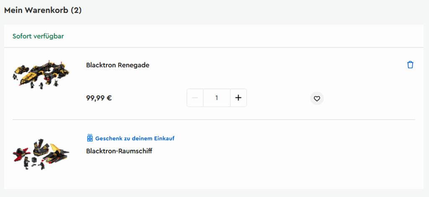Add Blacktron Renegade to wishlist via the heart icon
Image resolution: width=429 pixels, height=197 pixels.
pyautogui.click(x=317, y=99)
